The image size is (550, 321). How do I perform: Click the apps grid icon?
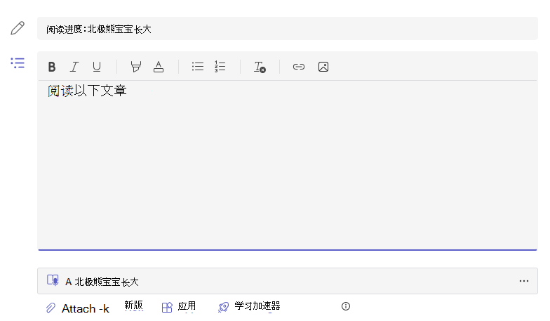click(167, 308)
